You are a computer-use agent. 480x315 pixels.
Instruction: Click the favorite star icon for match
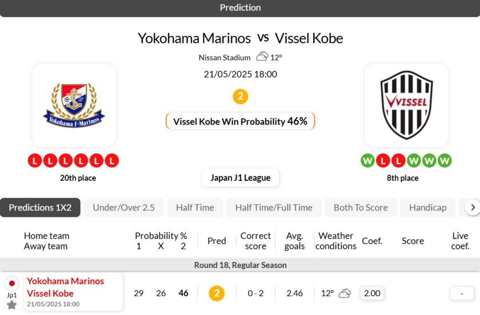pos(12,305)
